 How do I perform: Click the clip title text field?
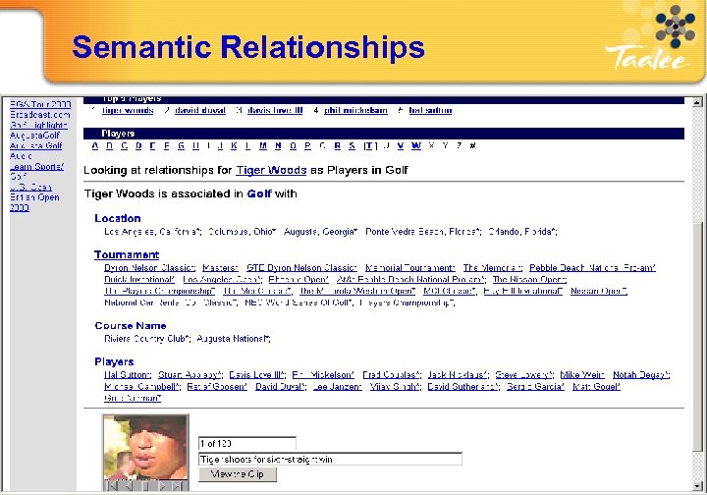point(330,460)
